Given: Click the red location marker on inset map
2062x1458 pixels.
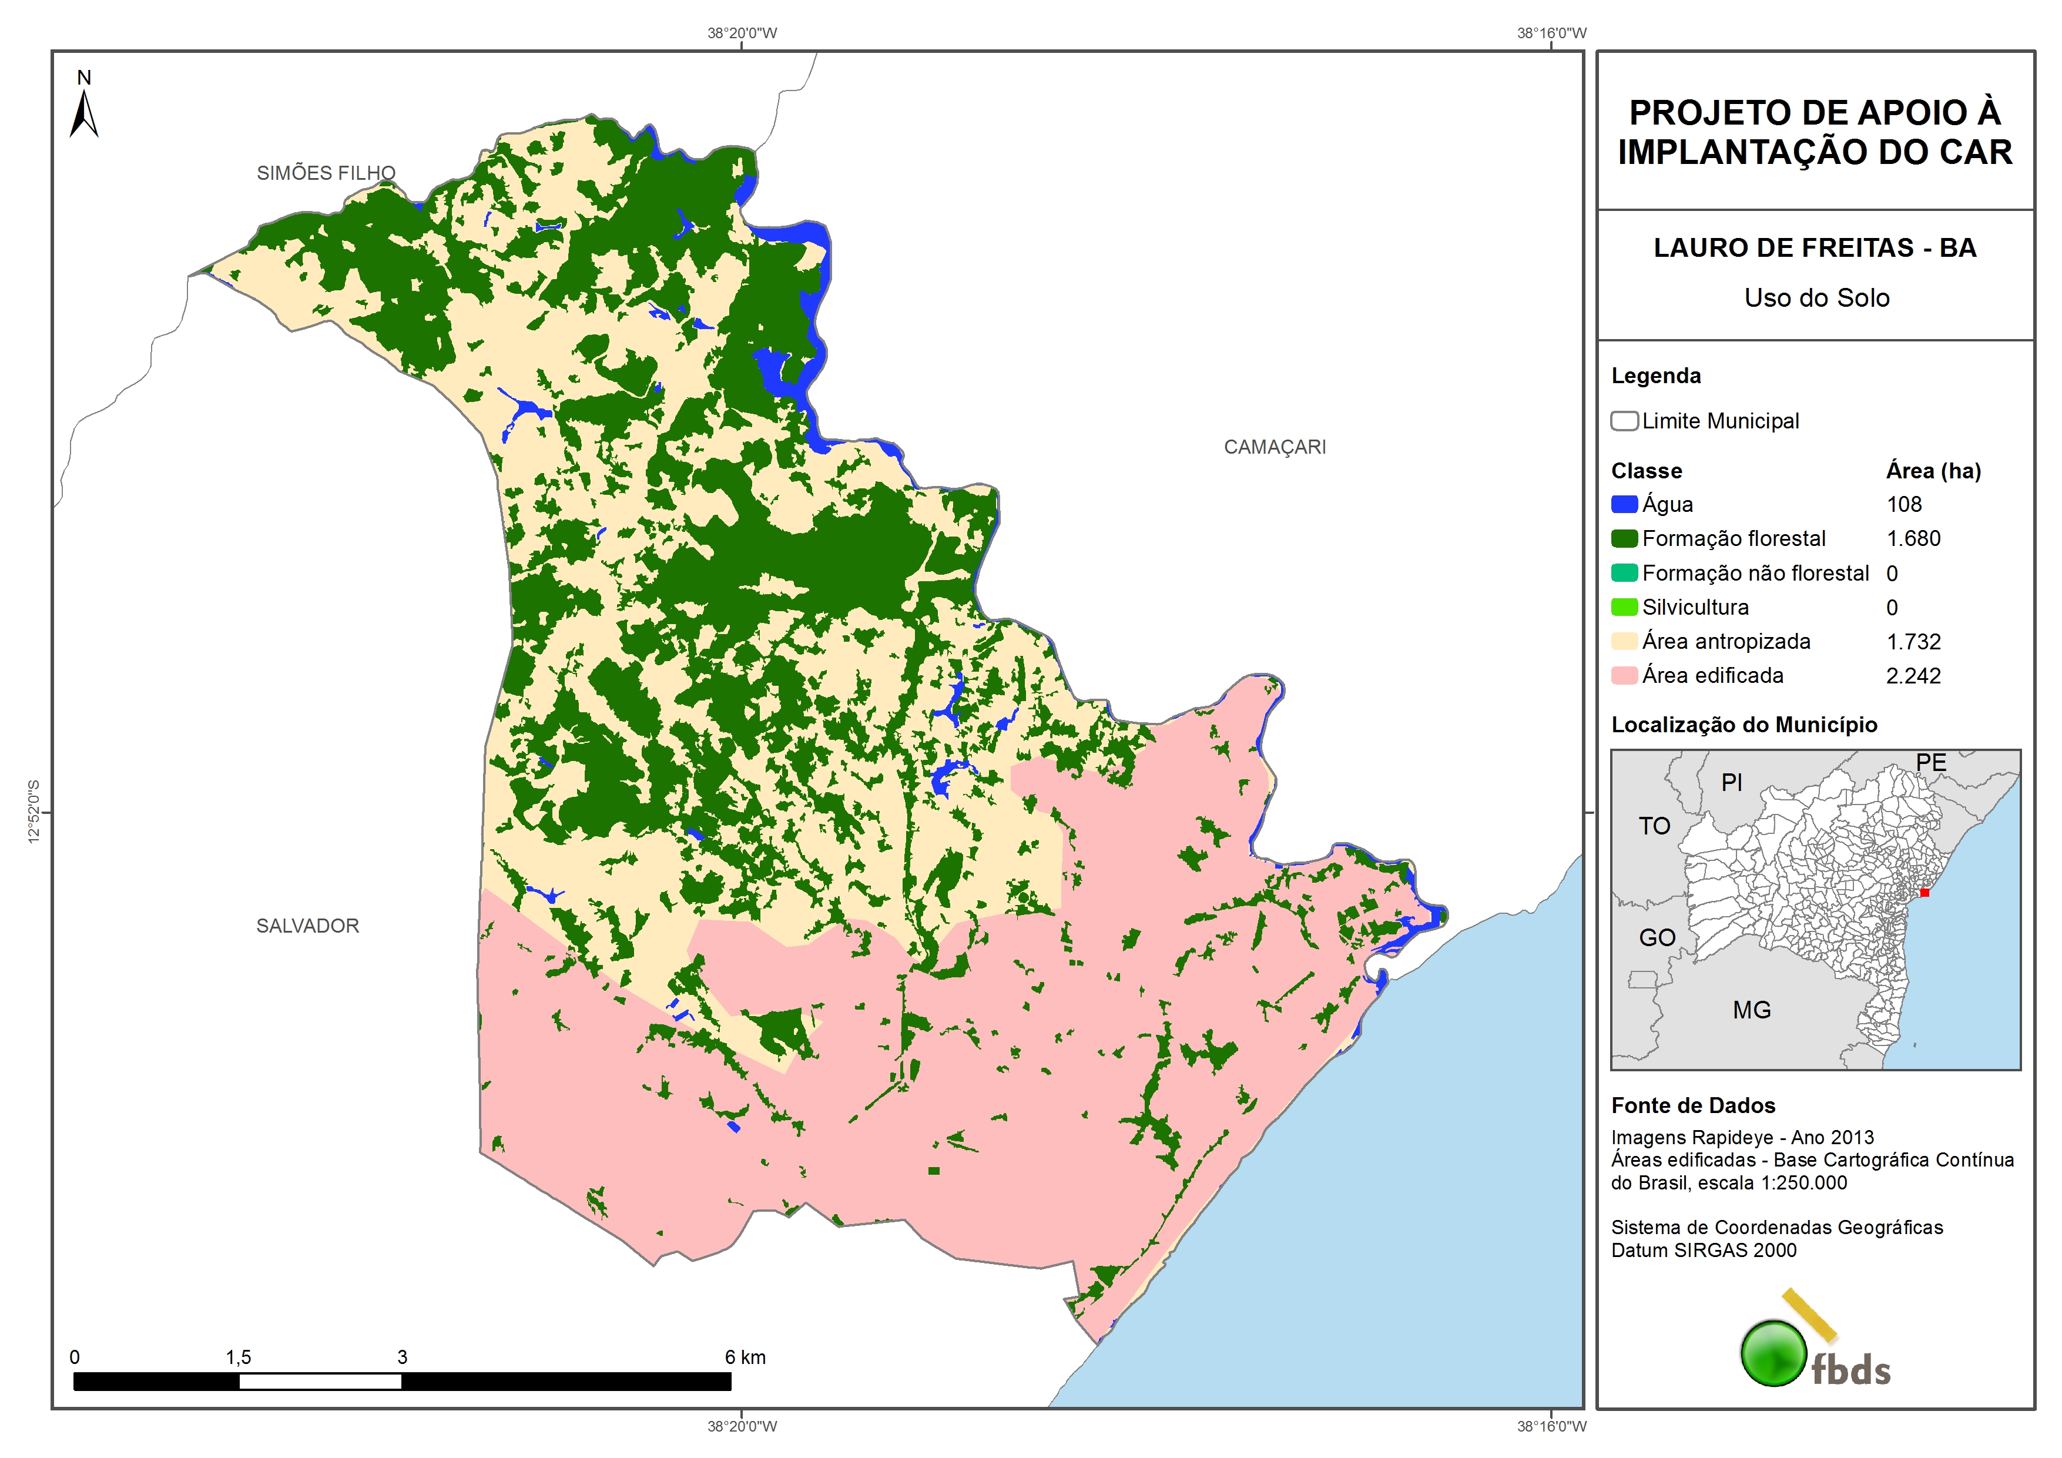Looking at the screenshot, I should pyautogui.click(x=1924, y=892).
